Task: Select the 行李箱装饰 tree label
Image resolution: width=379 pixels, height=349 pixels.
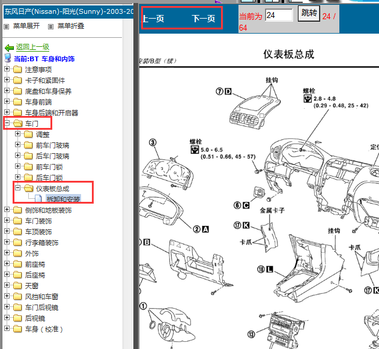Action: [x=42, y=243]
